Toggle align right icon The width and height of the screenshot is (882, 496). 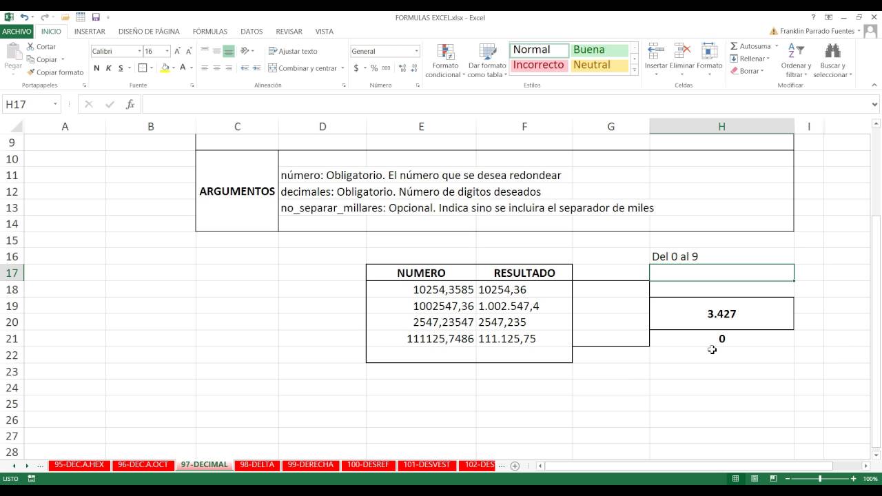[229, 68]
